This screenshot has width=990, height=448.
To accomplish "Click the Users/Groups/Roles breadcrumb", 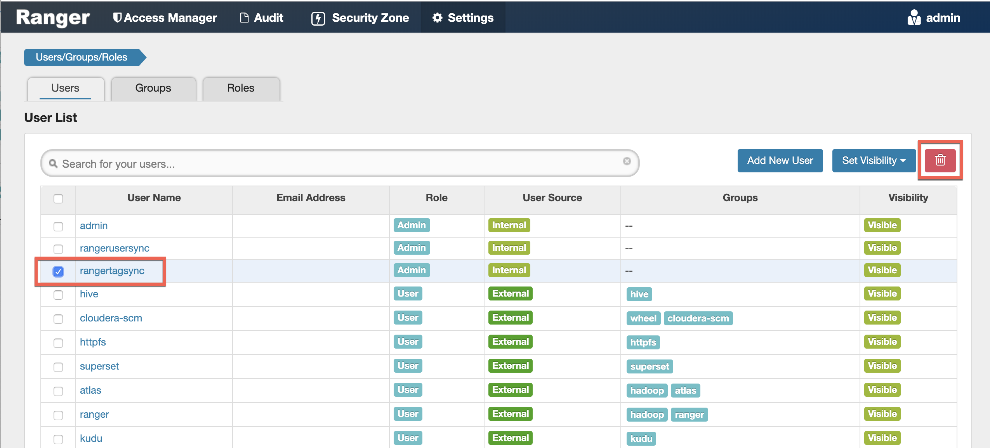I will coord(82,57).
